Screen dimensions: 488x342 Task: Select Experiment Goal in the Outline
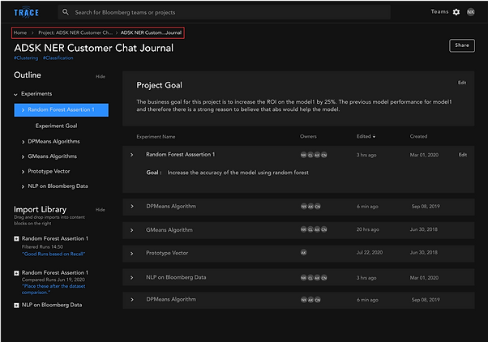point(56,126)
